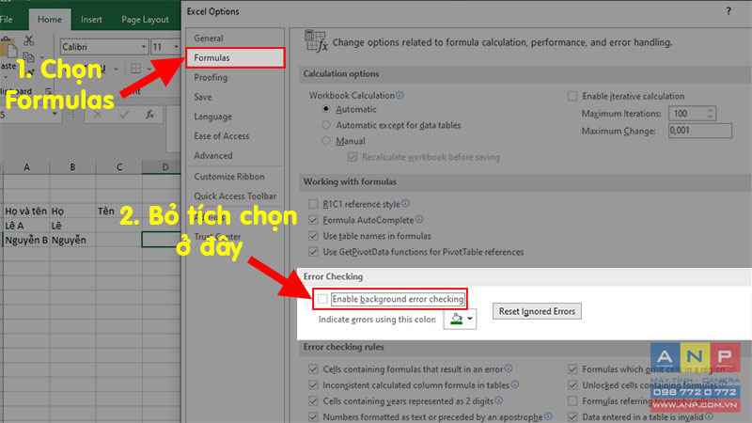Click the Reset Ignored Errors button
The height and width of the screenshot is (423, 752).
click(x=537, y=311)
